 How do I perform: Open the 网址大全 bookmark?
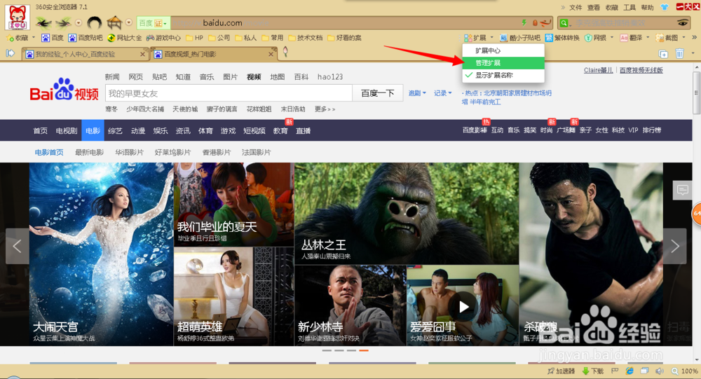125,38
